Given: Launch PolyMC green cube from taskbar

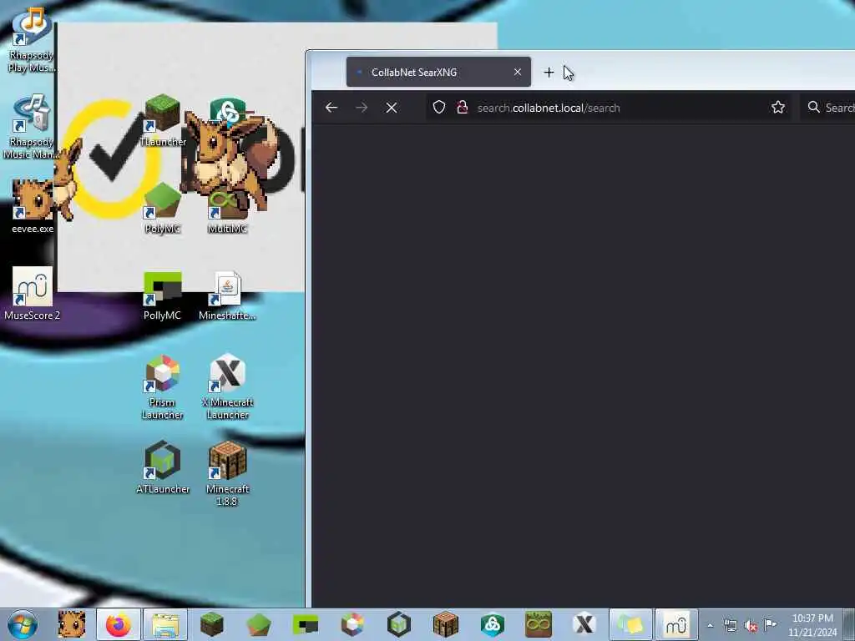Looking at the screenshot, I should (x=259, y=624).
